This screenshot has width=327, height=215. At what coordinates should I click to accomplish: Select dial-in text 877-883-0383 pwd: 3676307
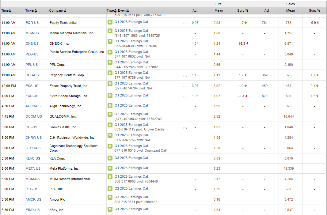[x=136, y=46]
